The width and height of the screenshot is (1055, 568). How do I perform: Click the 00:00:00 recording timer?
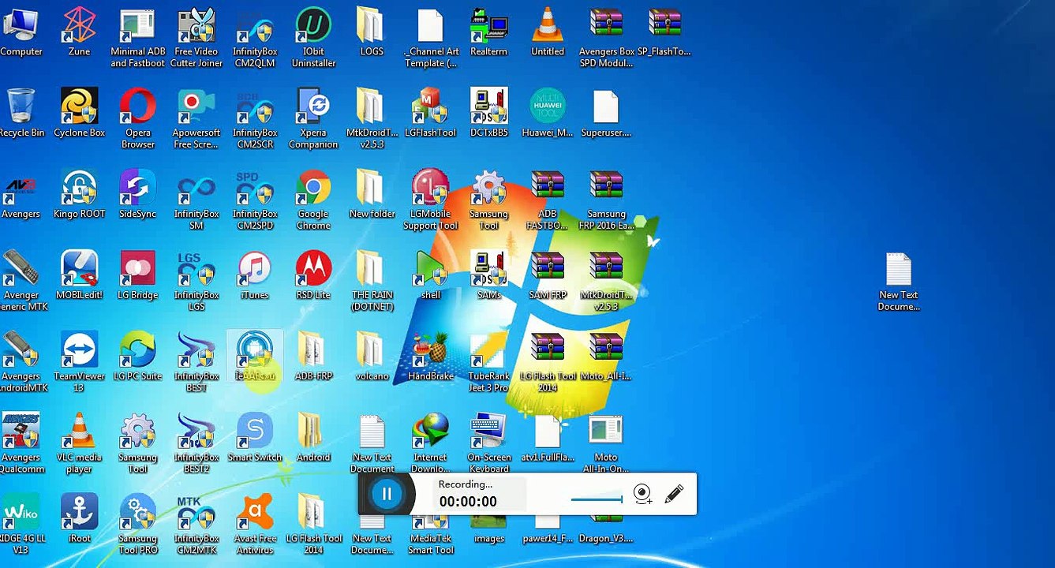[468, 502]
